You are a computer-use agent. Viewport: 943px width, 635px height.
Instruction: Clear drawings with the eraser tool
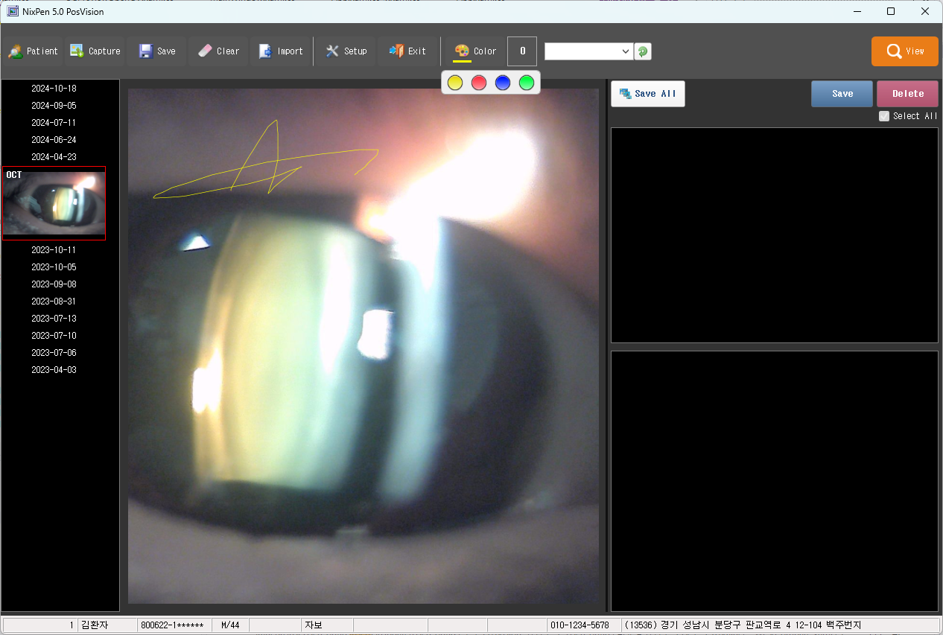click(218, 51)
